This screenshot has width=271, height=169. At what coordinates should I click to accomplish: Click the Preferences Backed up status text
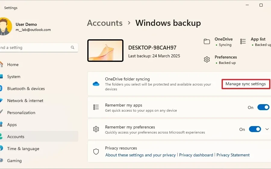pos(227,63)
